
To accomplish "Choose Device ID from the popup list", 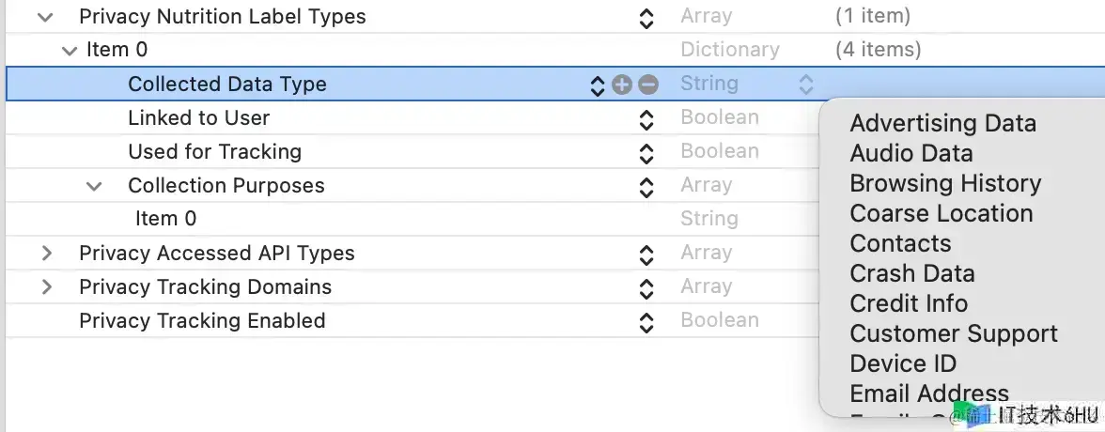I will [902, 363].
